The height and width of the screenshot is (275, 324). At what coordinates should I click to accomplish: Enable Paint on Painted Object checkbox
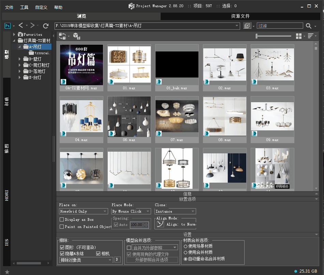pos(62,227)
